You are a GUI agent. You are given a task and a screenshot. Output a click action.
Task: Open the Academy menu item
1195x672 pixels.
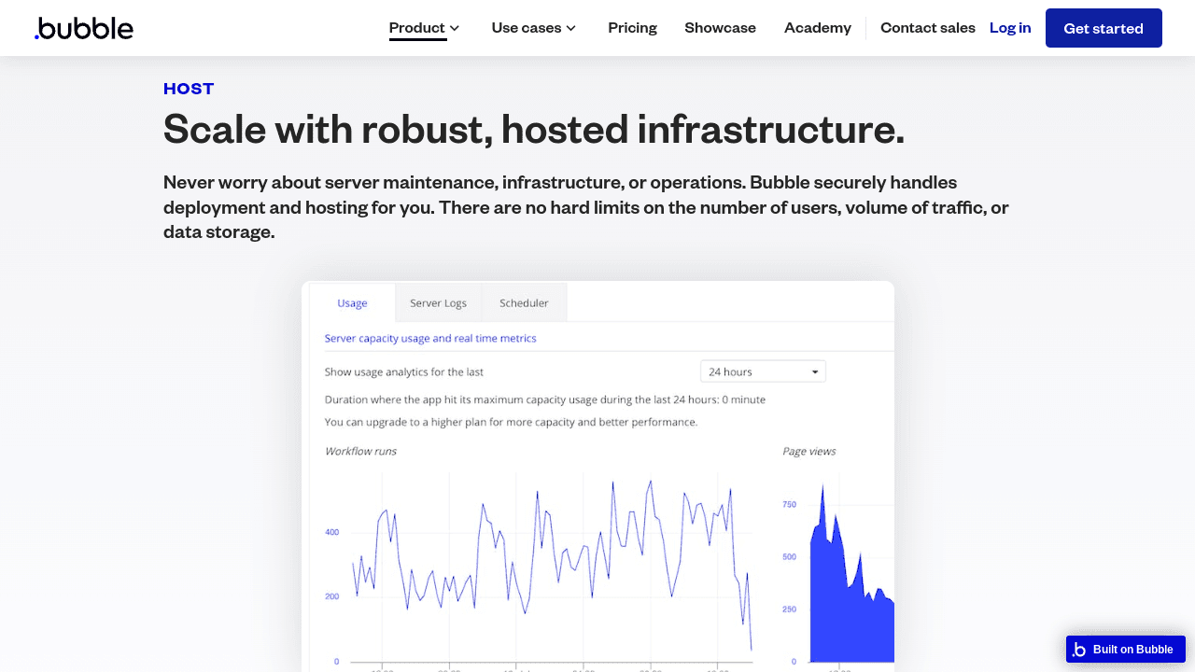click(x=818, y=28)
